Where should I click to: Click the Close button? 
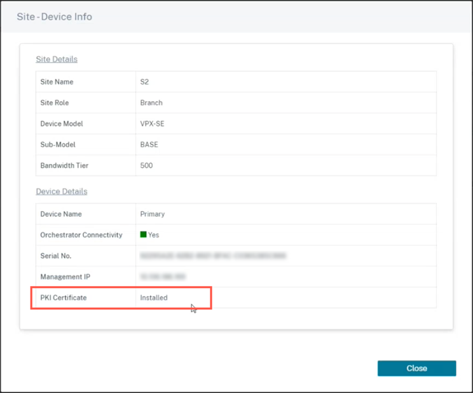click(x=416, y=368)
